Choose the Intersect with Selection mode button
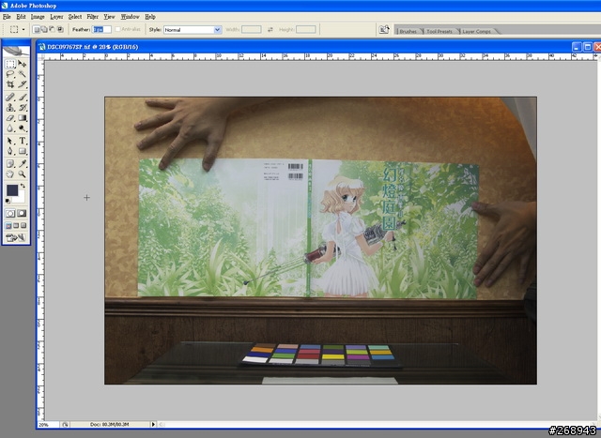 60,29
